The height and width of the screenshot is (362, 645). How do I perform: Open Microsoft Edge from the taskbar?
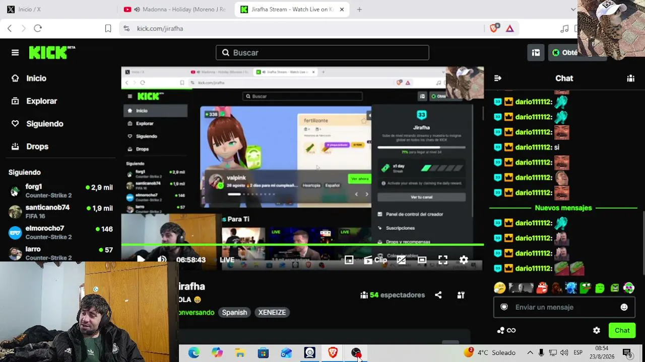pyautogui.click(x=194, y=353)
